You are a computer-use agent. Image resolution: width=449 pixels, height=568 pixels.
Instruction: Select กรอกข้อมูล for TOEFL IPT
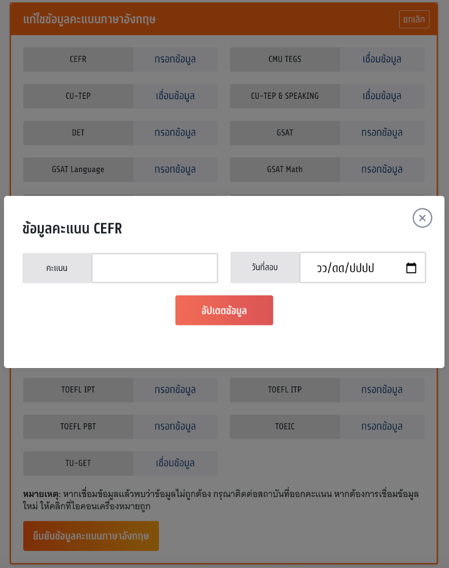(x=175, y=390)
